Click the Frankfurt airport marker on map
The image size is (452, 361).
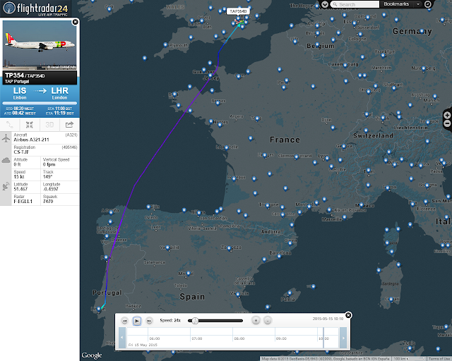click(383, 55)
